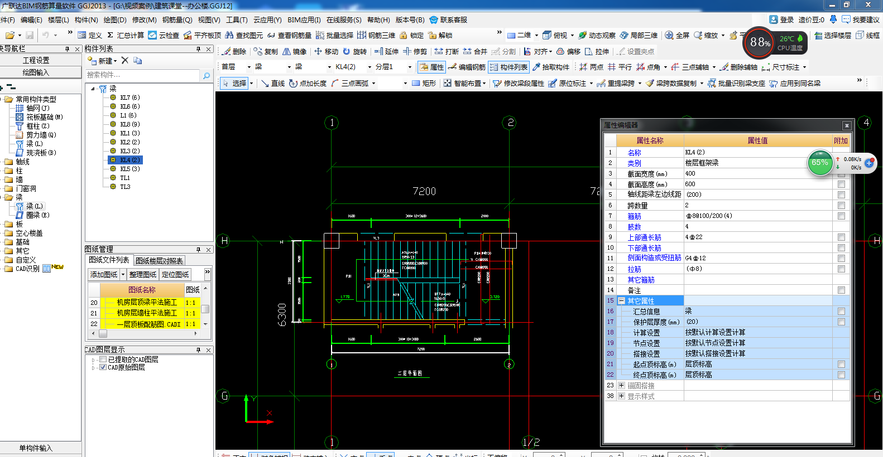Uncheck CAD原始图层 checkbox
The width and height of the screenshot is (883, 457).
coord(103,367)
